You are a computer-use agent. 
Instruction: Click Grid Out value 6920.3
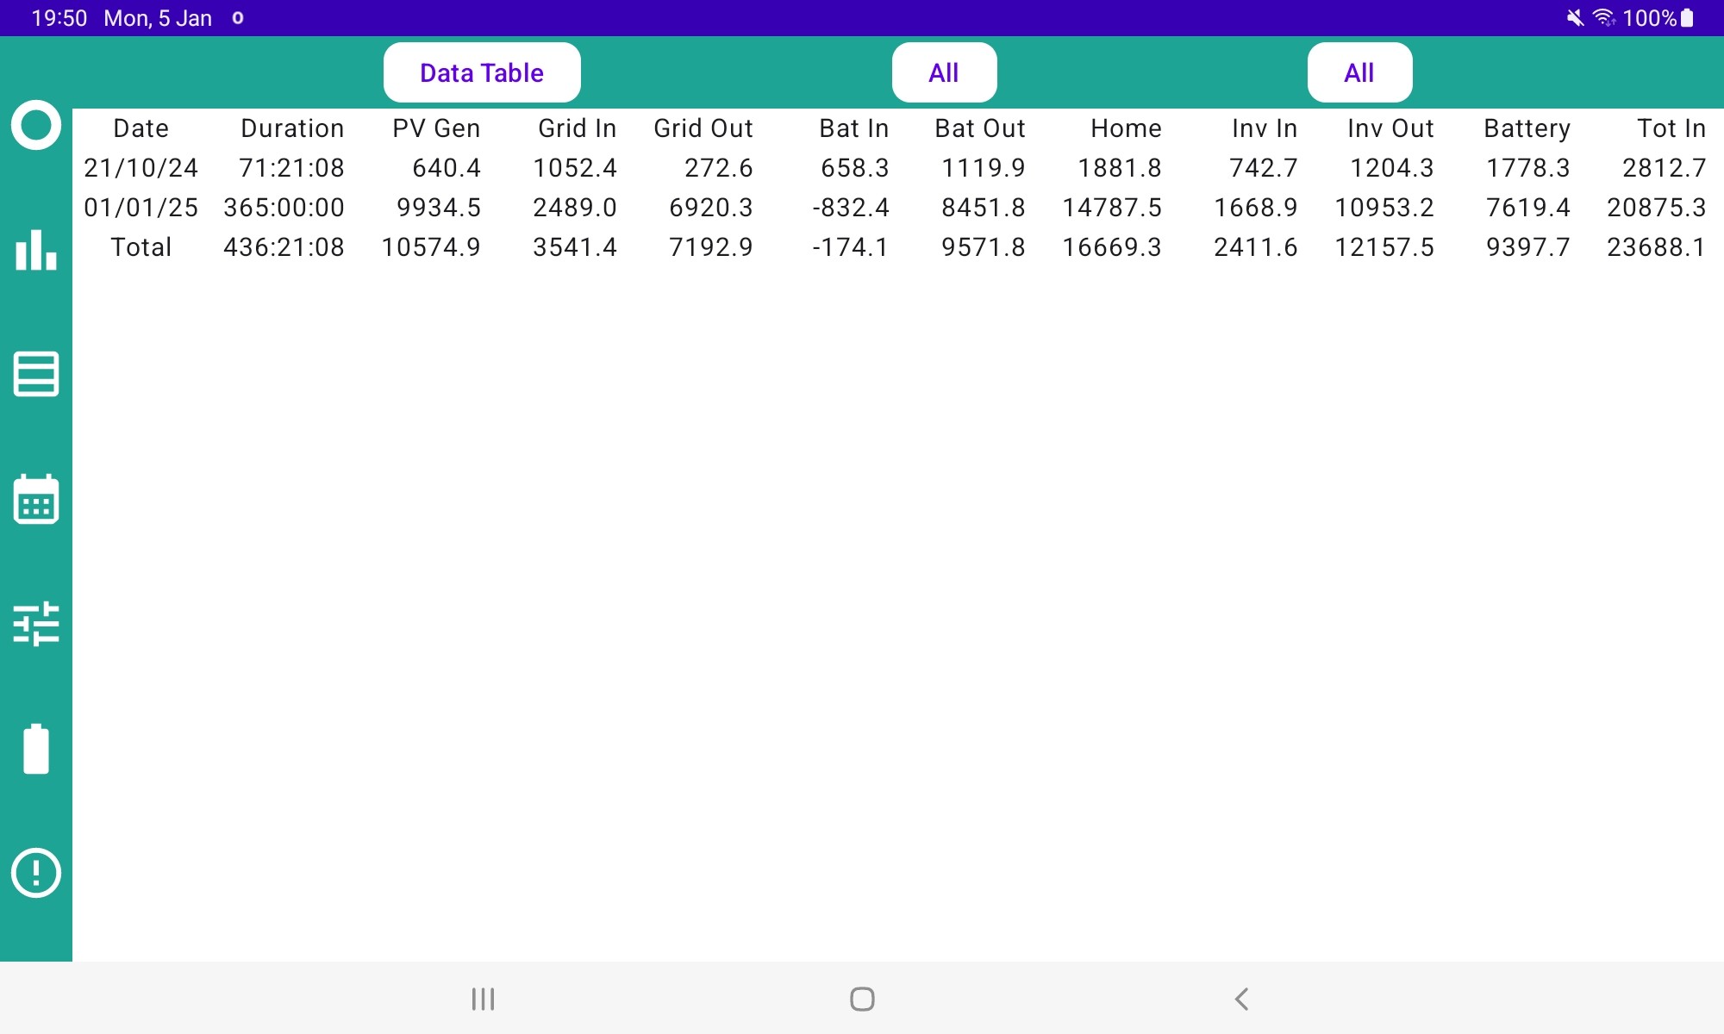[711, 208]
